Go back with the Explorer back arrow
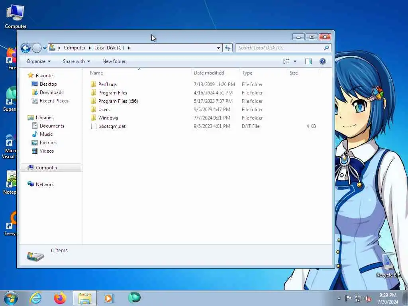 (x=25, y=48)
